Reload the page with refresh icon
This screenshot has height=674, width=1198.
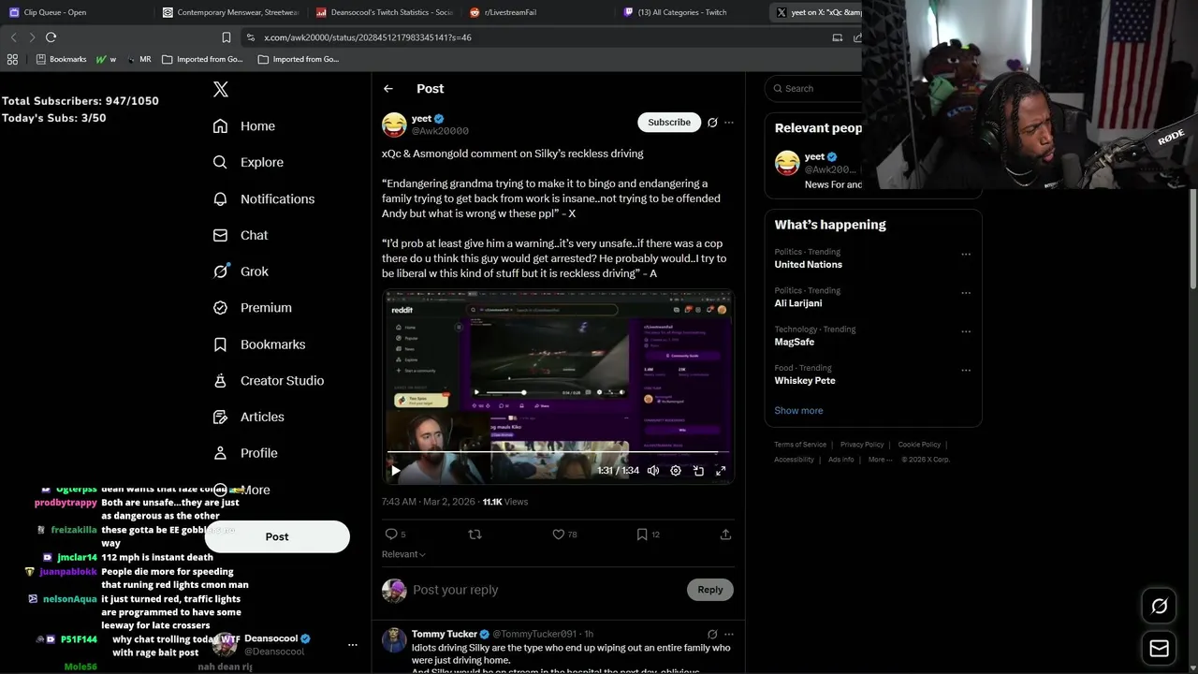(51, 37)
